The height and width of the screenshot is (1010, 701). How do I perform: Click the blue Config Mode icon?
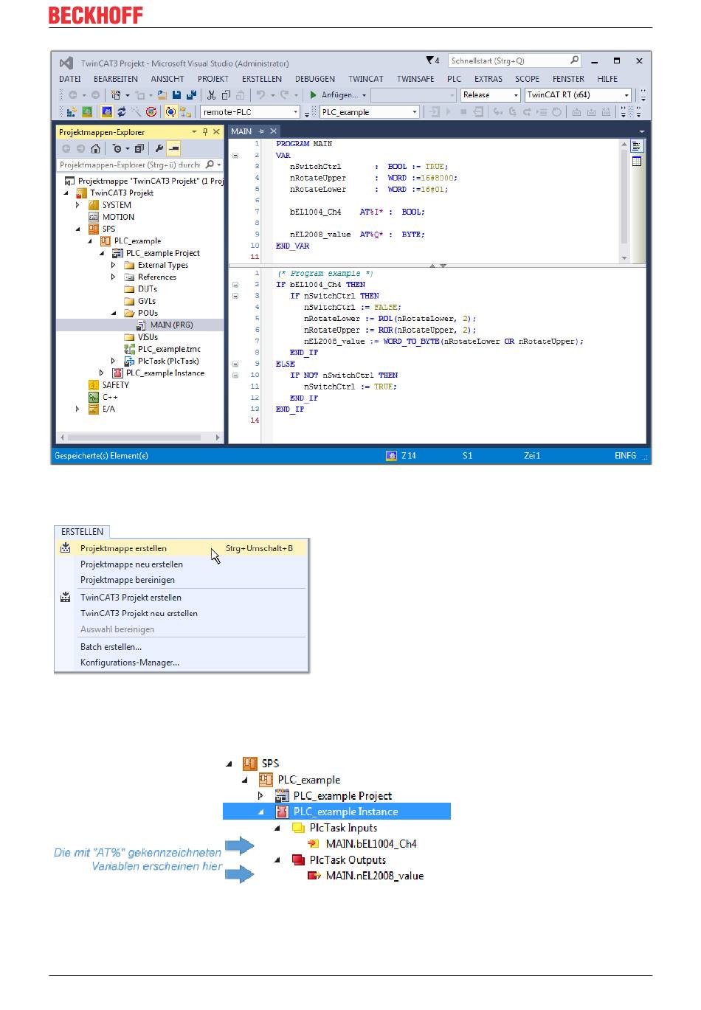pos(107,112)
